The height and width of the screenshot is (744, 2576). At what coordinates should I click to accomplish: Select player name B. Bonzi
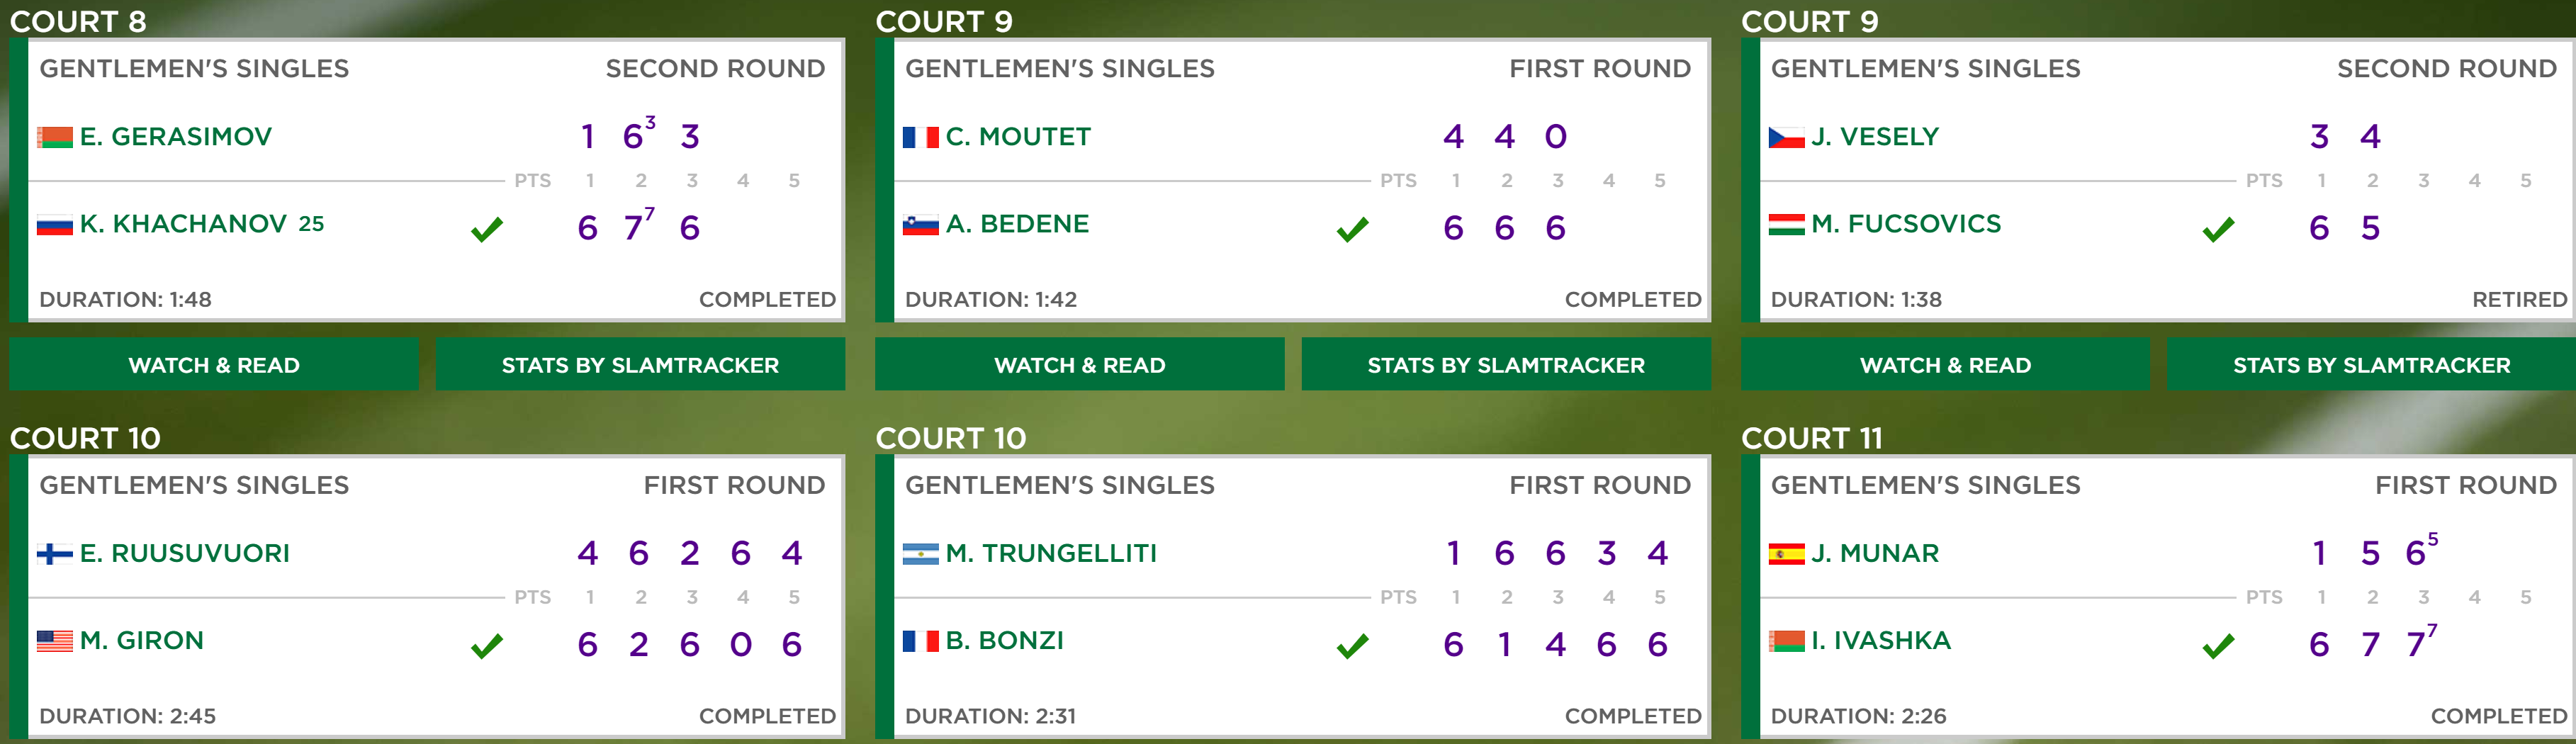pyautogui.click(x=1004, y=640)
